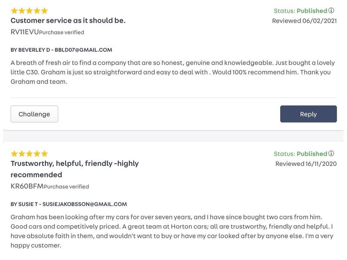Click Susie's review body text
The height and width of the screenshot is (260, 347).
coord(172,231)
